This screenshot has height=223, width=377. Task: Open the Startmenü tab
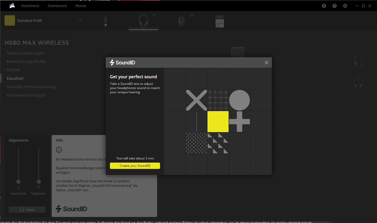30,6
